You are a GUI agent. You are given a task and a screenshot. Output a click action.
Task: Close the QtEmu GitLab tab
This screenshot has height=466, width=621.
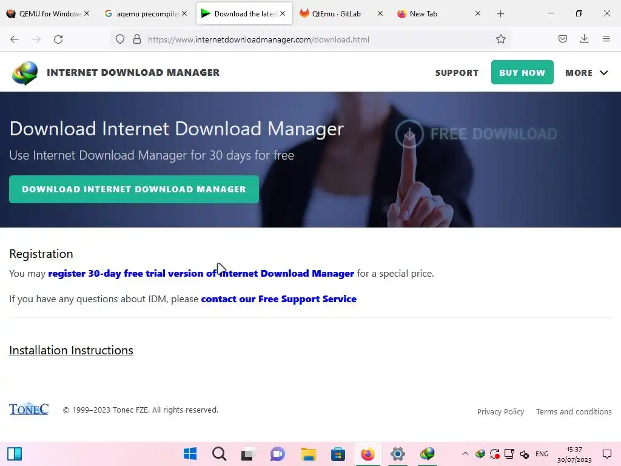380,13
